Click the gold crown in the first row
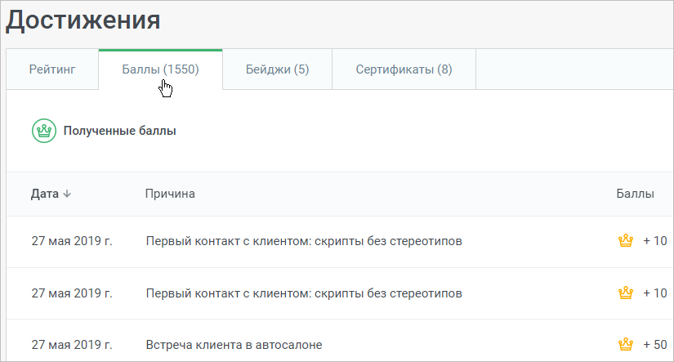 point(626,241)
